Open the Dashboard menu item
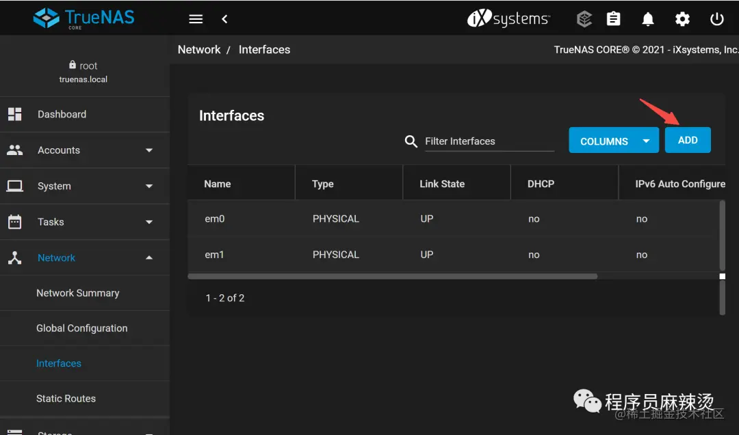Screen dimensions: 739x435 click(x=85, y=114)
